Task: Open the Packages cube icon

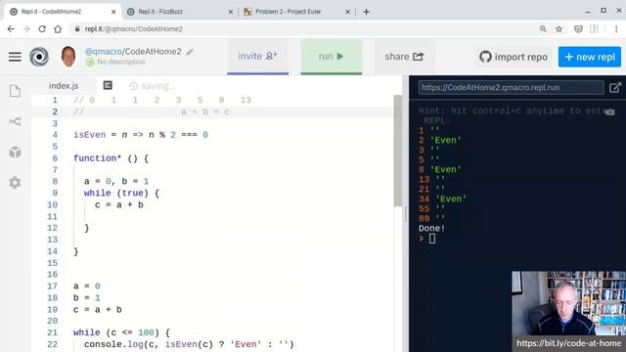Action: [x=15, y=153]
